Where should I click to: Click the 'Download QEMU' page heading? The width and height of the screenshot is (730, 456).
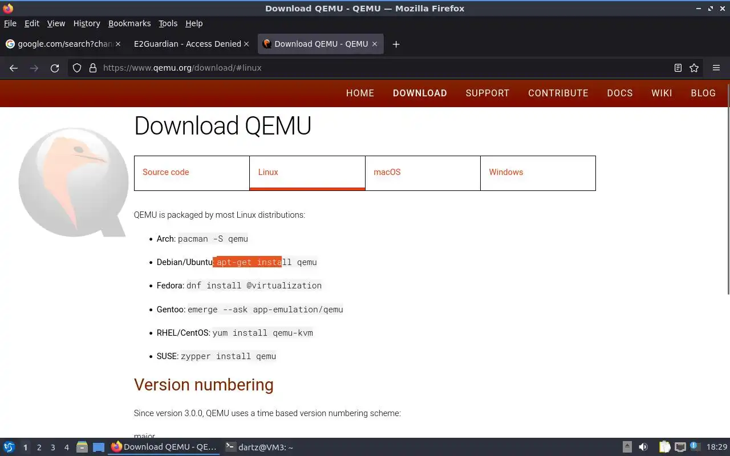pos(222,126)
